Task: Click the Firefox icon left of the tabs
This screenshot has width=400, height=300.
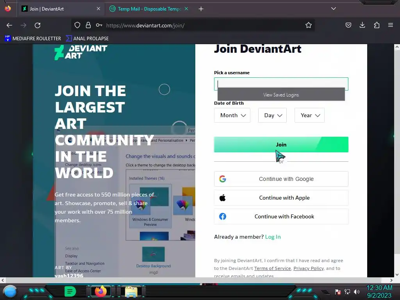Action: (x=8, y=9)
